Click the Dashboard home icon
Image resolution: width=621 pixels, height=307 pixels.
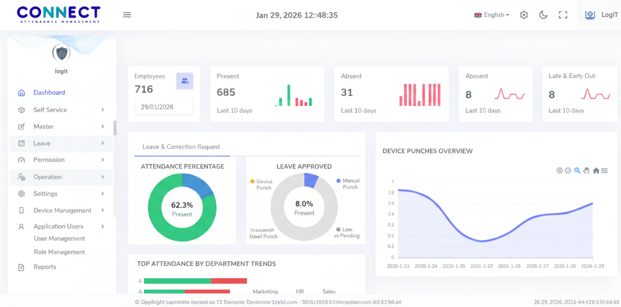[x=21, y=92]
